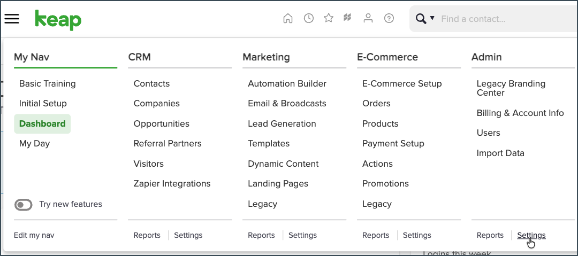Open Visitors
Image resolution: width=578 pixels, height=256 pixels.
(149, 164)
